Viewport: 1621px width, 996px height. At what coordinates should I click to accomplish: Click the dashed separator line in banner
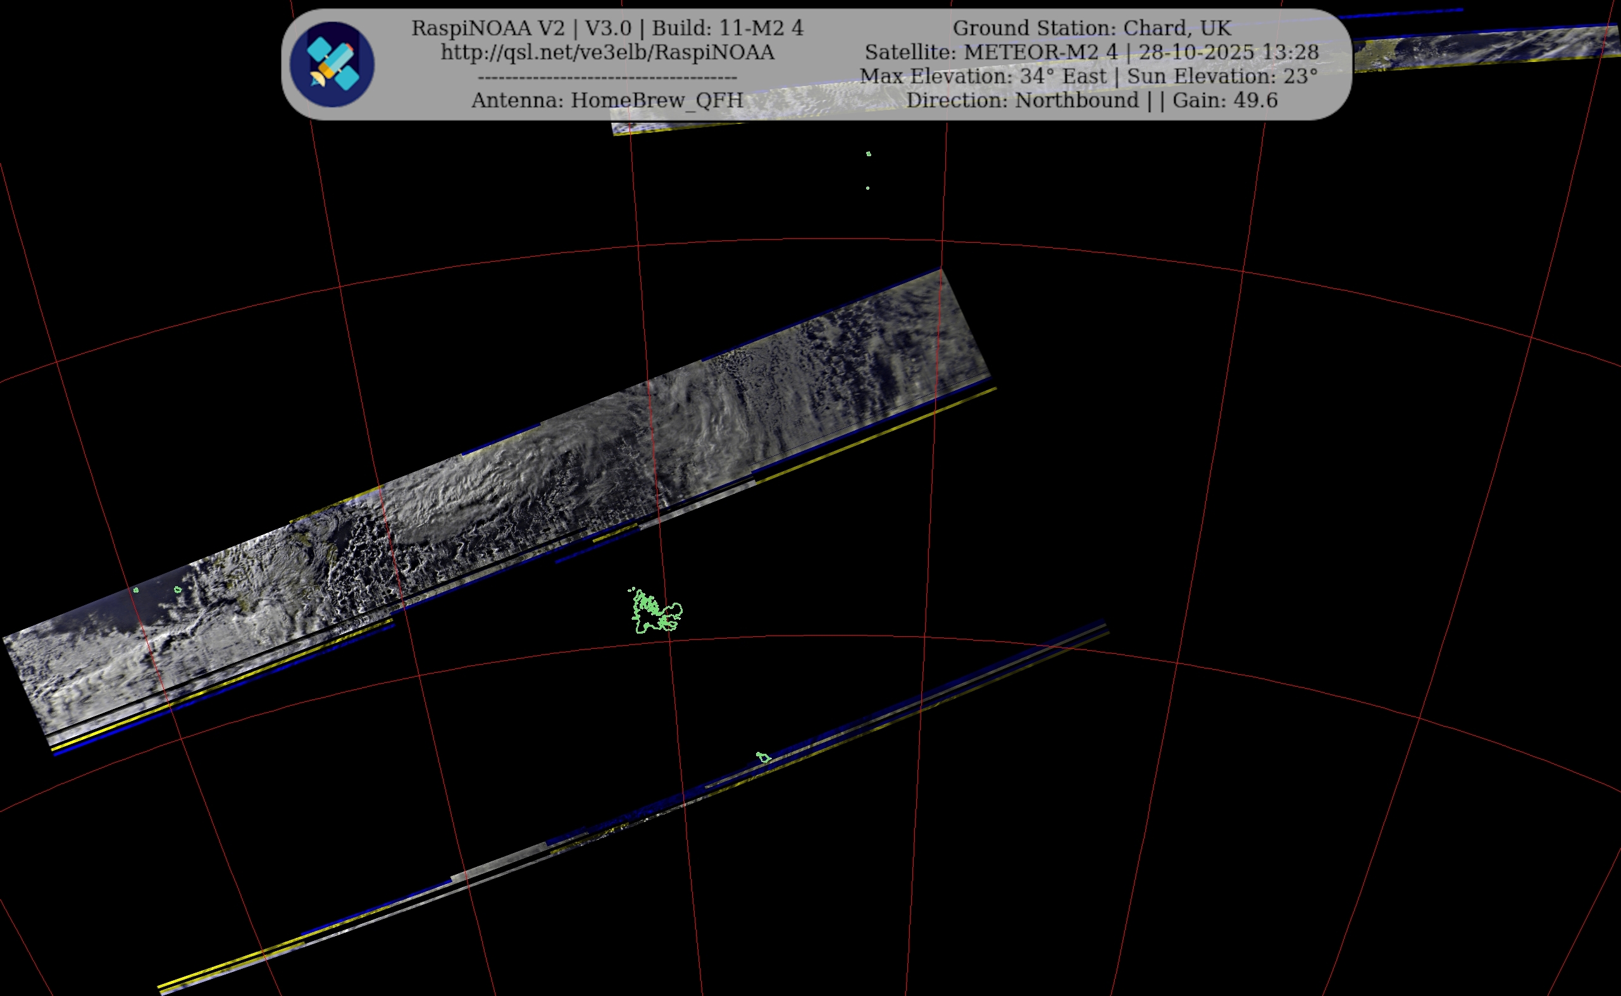coord(607,78)
